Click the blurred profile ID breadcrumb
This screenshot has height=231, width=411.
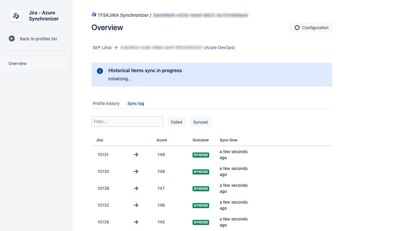click(200, 15)
